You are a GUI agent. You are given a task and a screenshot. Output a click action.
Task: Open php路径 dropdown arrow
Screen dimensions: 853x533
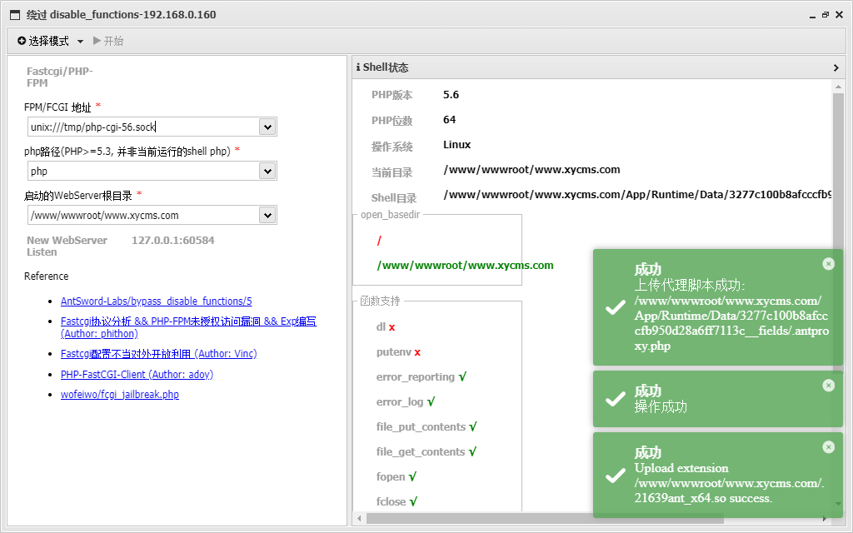267,172
